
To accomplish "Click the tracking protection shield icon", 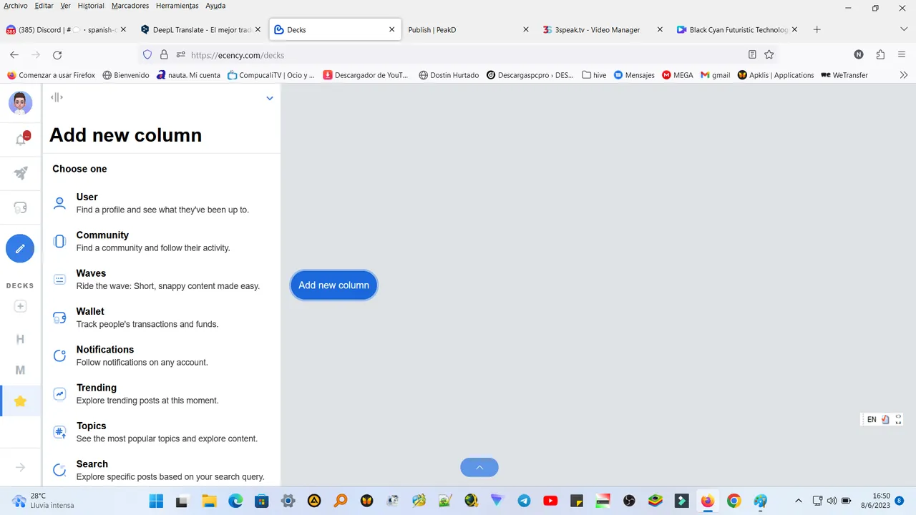I will pyautogui.click(x=147, y=55).
